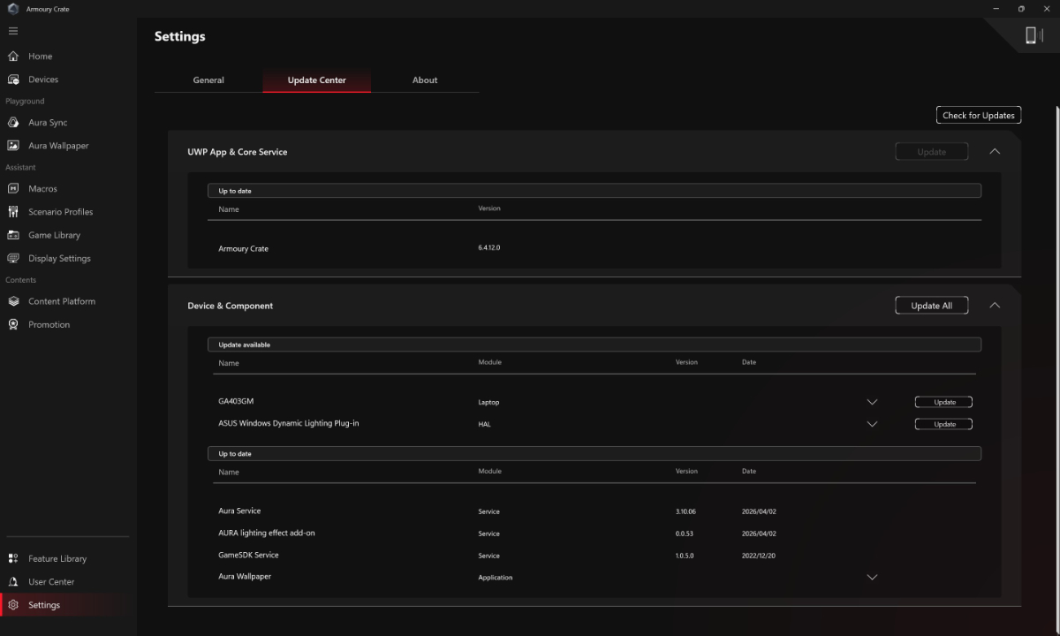Click the Settings gear icon in sidebar
Image resolution: width=1060 pixels, height=636 pixels.
pyautogui.click(x=13, y=605)
